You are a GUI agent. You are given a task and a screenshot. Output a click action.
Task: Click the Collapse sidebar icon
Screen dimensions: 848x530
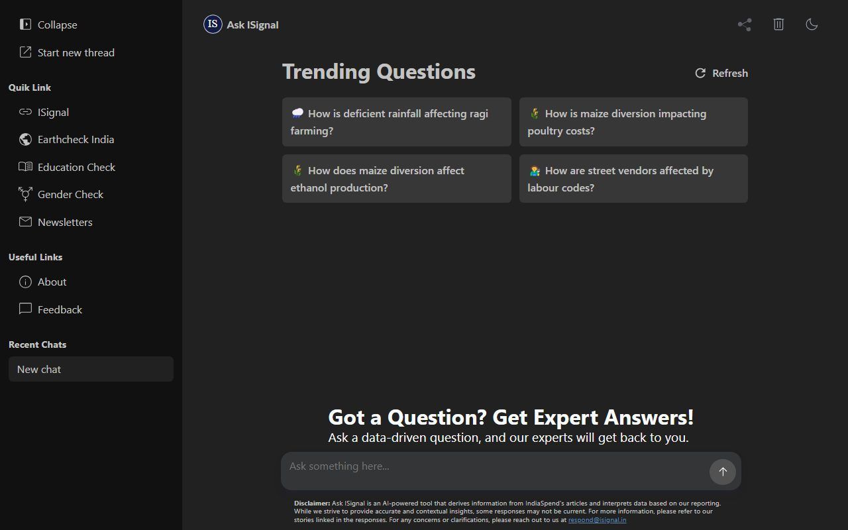point(25,25)
